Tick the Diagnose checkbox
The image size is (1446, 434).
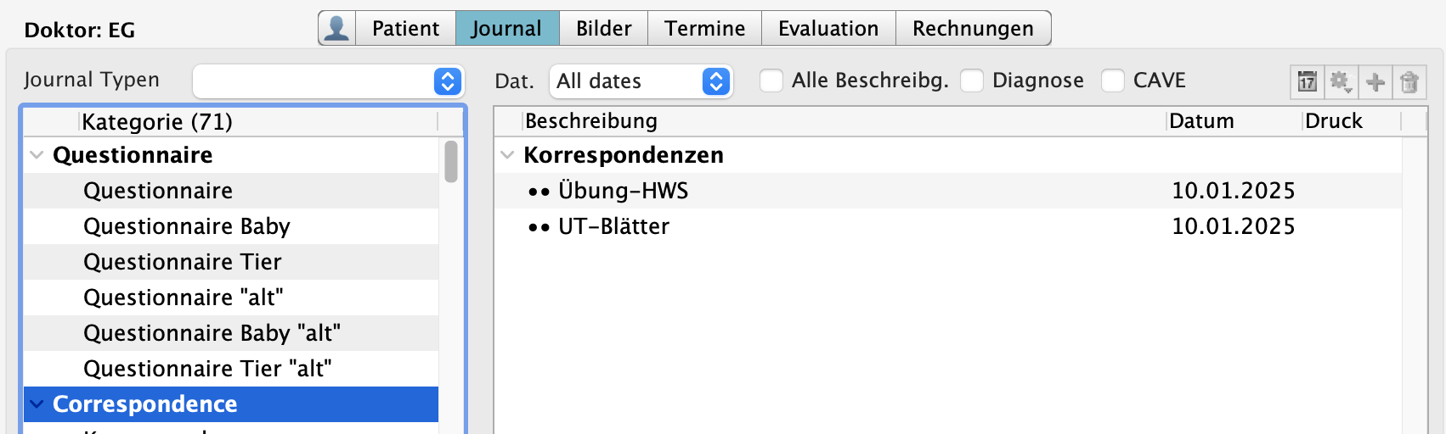[972, 81]
